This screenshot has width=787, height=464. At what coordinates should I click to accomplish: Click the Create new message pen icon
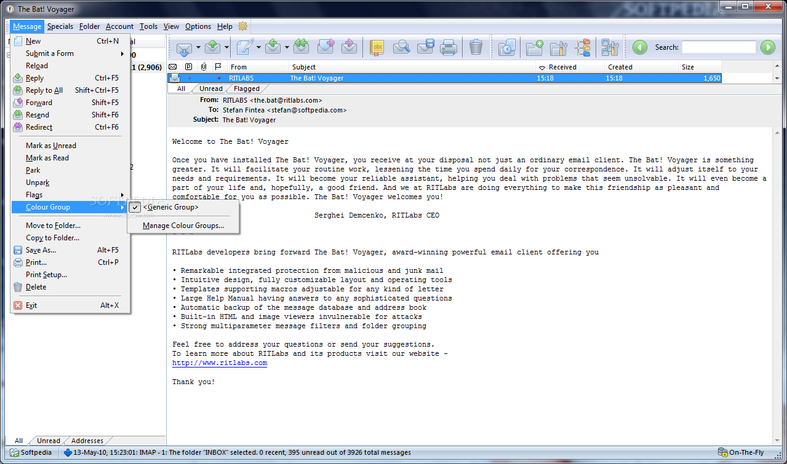click(x=245, y=47)
